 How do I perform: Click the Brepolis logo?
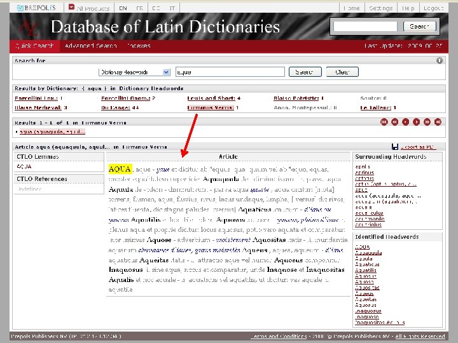pos(36,8)
